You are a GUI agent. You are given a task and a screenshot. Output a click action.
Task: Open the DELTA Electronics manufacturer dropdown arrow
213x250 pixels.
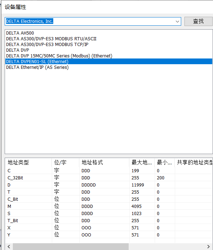(177, 21)
